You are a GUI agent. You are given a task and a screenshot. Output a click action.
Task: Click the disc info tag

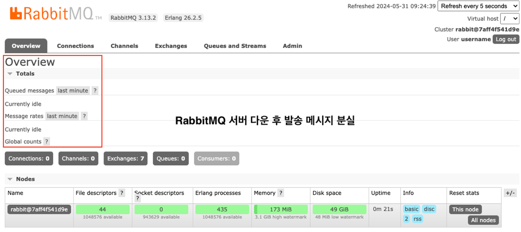pos(429,209)
